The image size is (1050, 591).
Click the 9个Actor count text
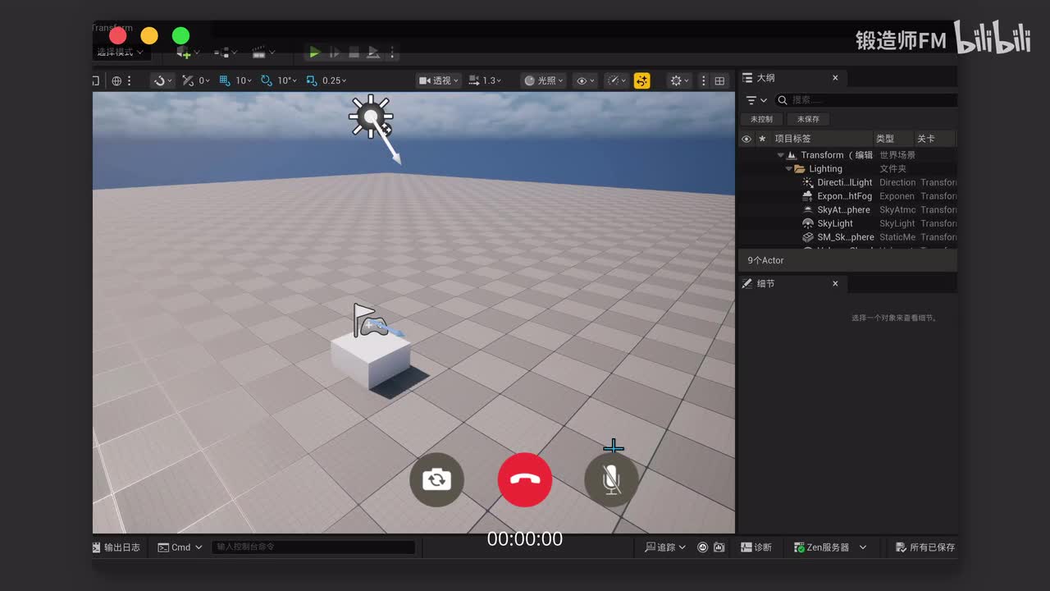click(765, 260)
